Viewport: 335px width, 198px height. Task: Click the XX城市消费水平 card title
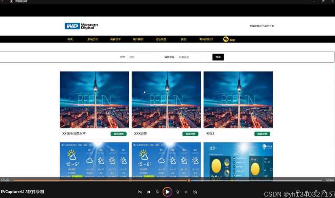pos(74,134)
